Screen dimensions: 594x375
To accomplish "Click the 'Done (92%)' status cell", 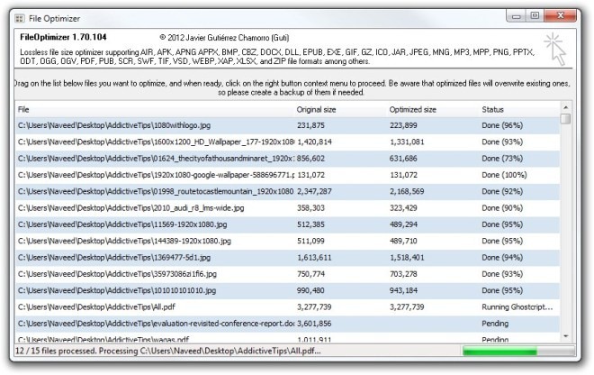I will click(x=502, y=191).
